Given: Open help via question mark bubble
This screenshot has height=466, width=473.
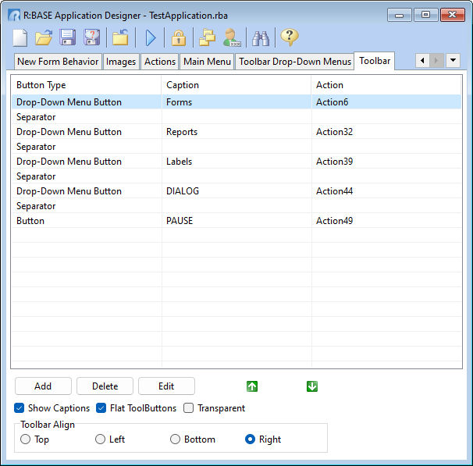Looking at the screenshot, I should click(290, 37).
